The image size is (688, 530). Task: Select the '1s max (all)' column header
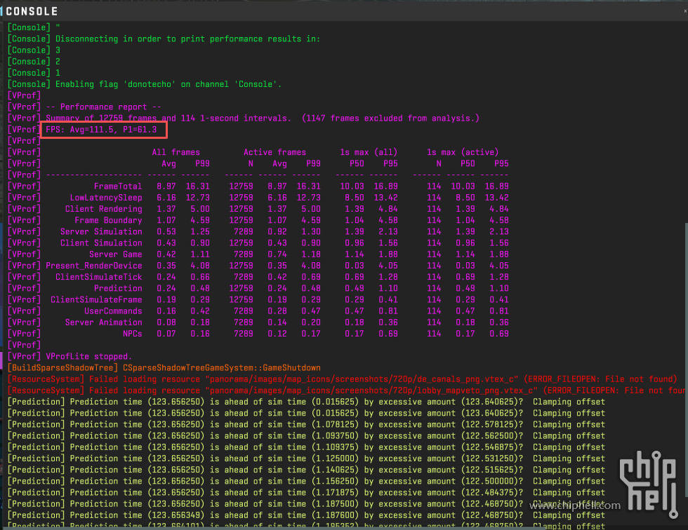(369, 152)
